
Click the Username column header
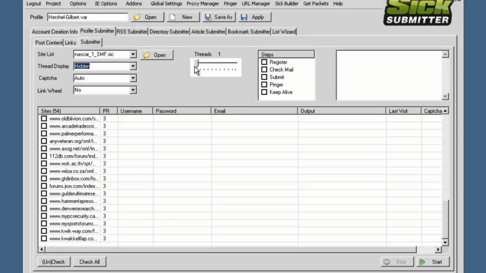pyautogui.click(x=135, y=111)
